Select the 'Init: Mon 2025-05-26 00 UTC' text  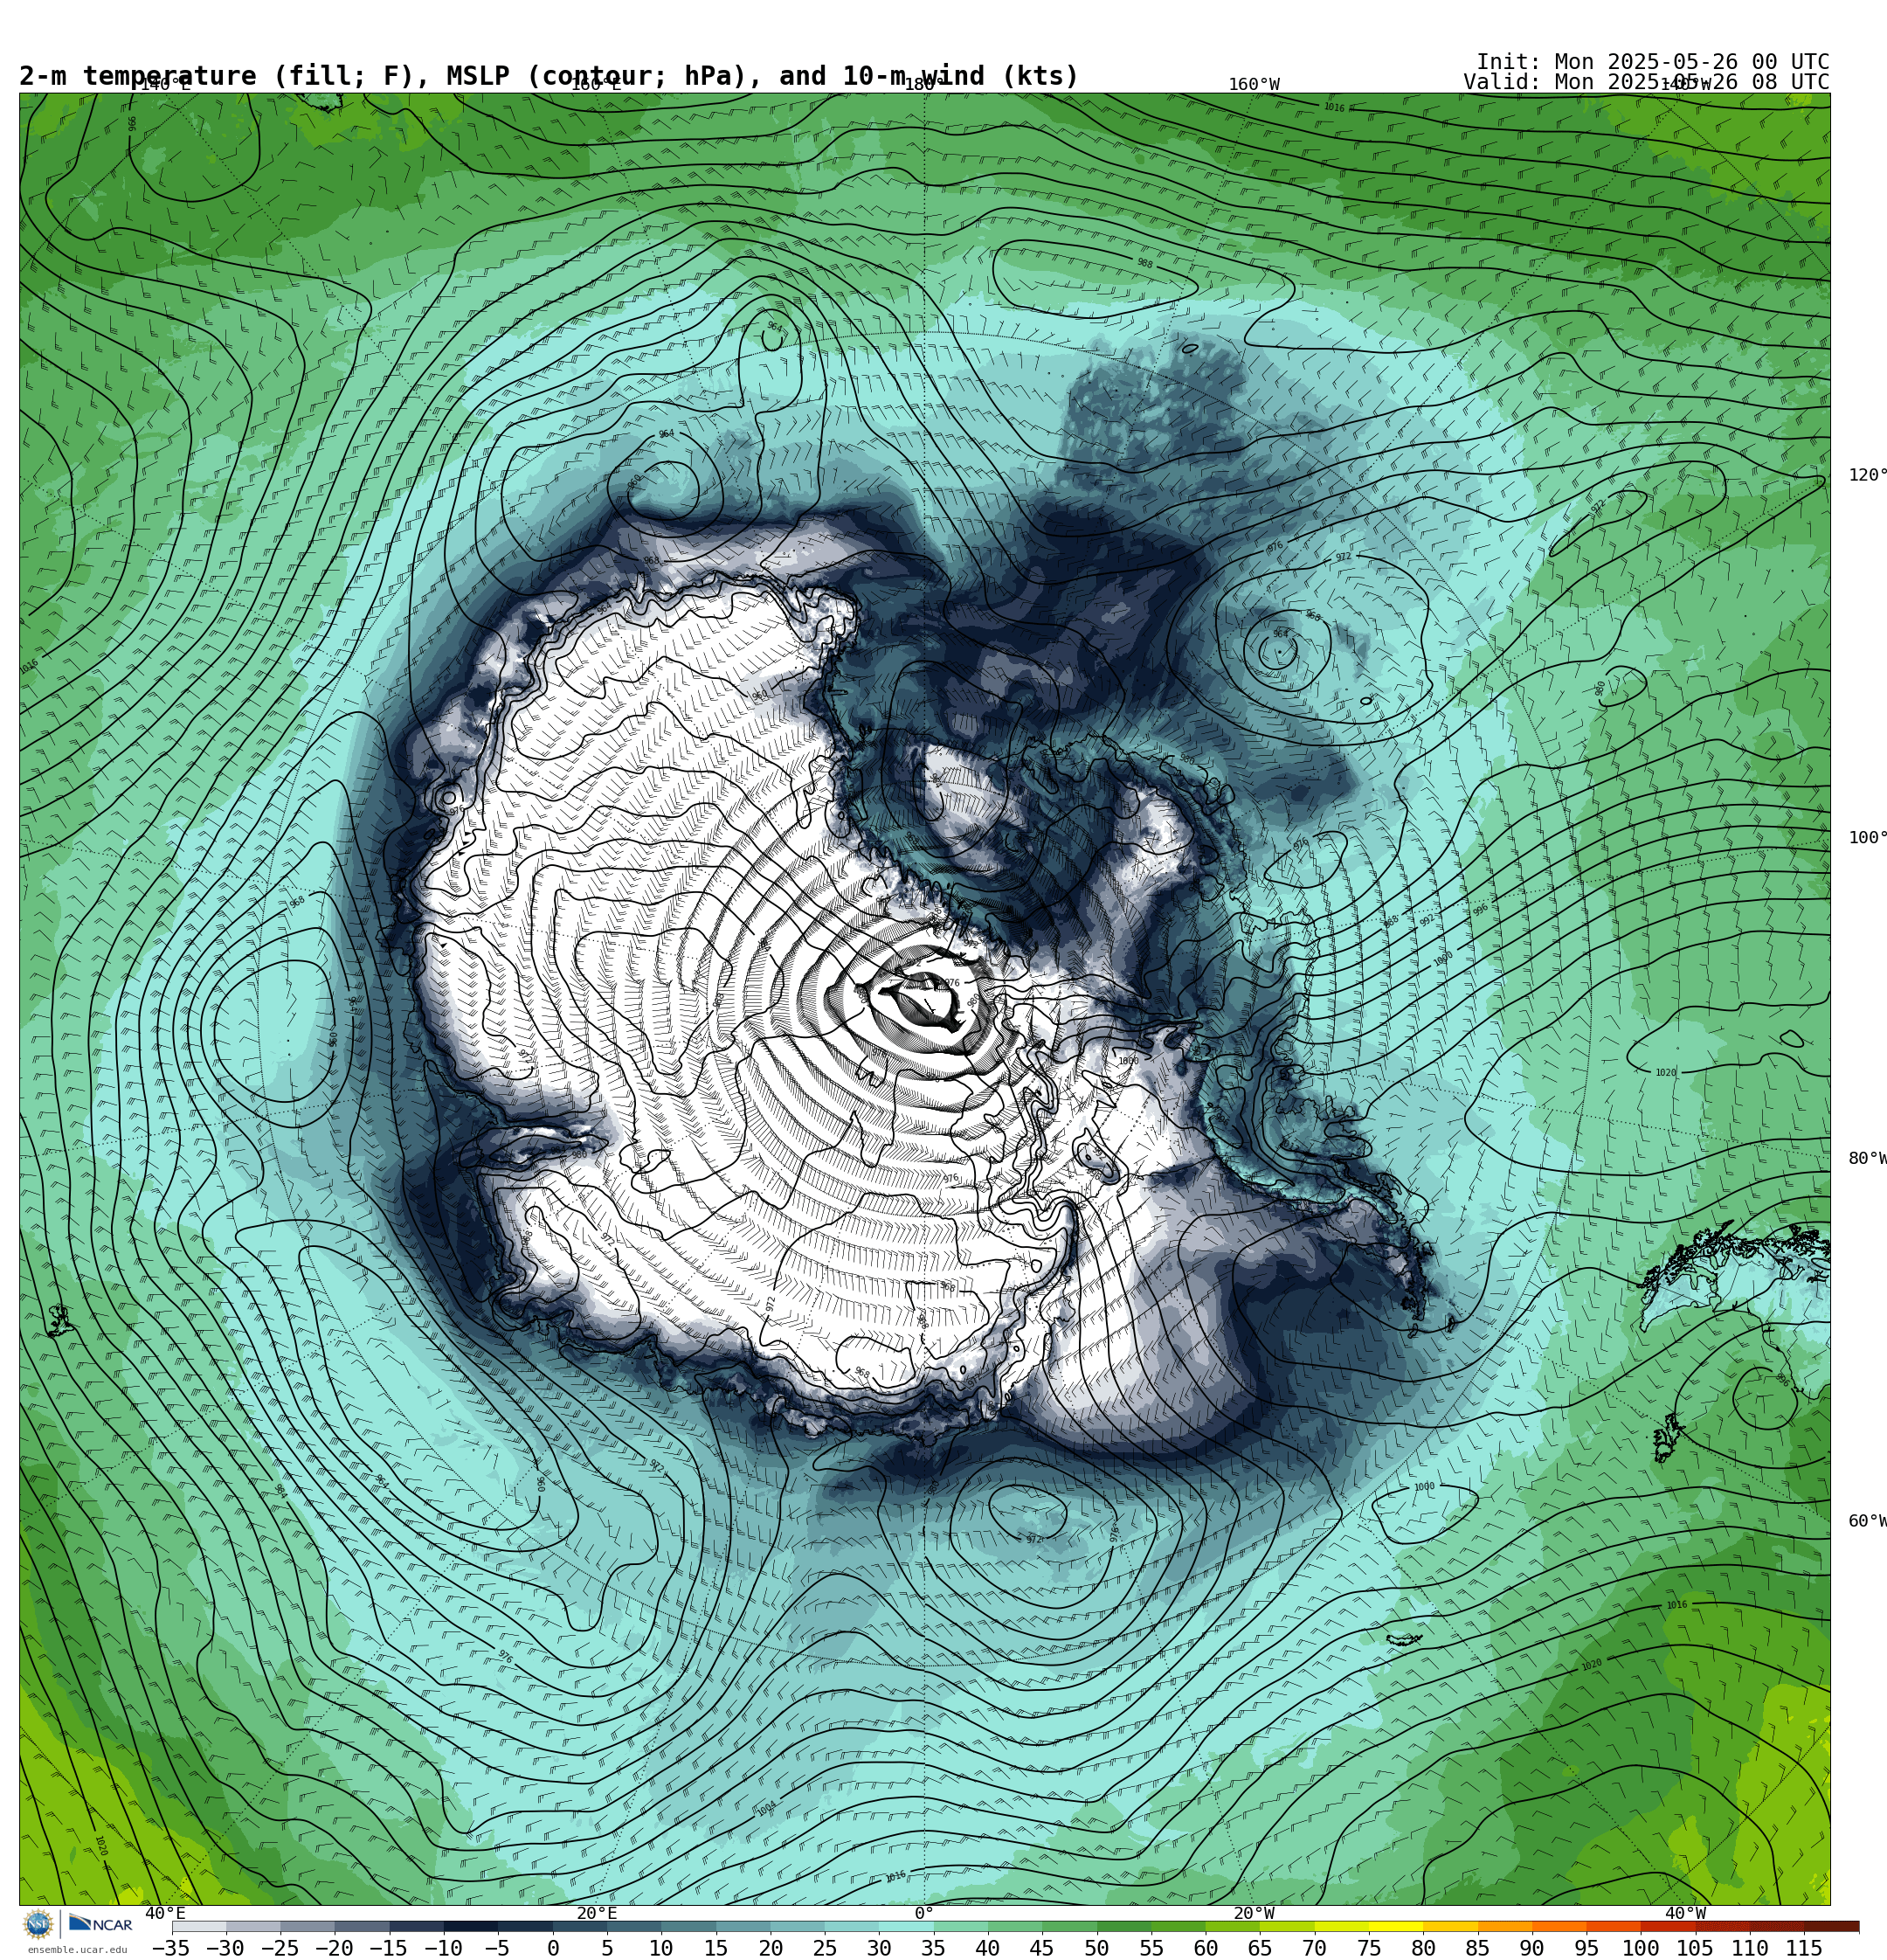point(1653,62)
